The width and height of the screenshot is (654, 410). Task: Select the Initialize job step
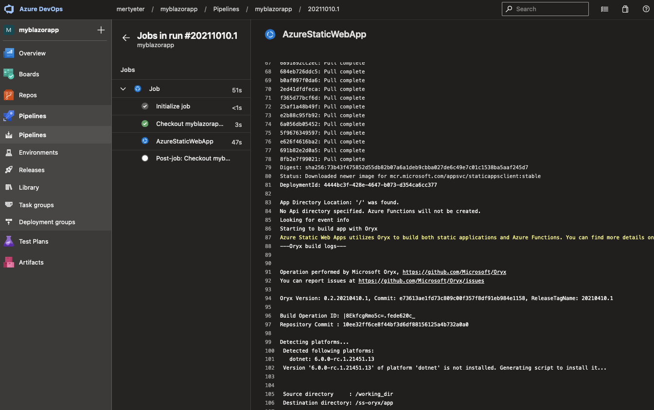[181, 106]
